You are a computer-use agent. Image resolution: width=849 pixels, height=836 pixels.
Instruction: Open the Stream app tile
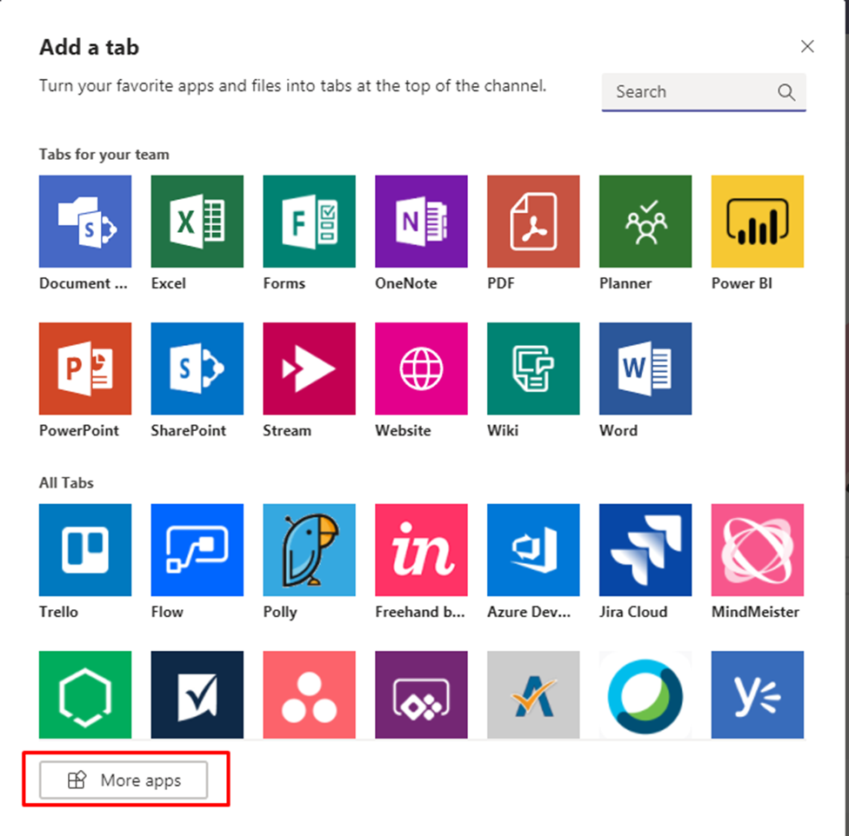coord(309,368)
